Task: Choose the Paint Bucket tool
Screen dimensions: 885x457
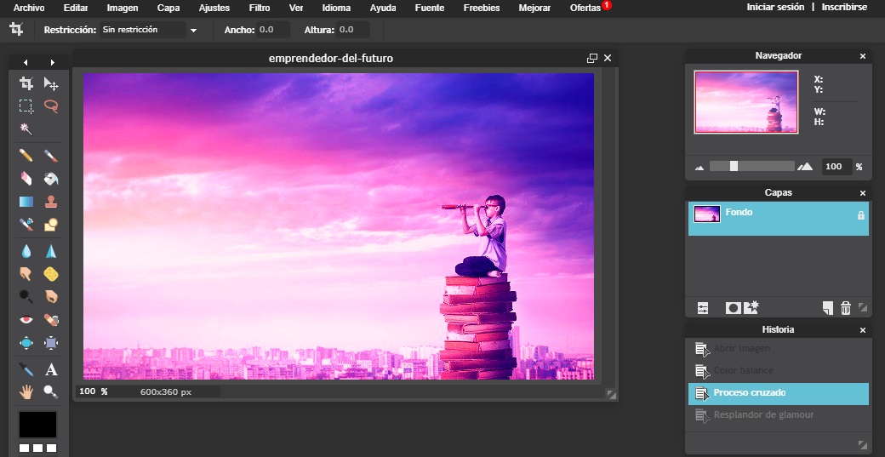Action: [x=51, y=179]
